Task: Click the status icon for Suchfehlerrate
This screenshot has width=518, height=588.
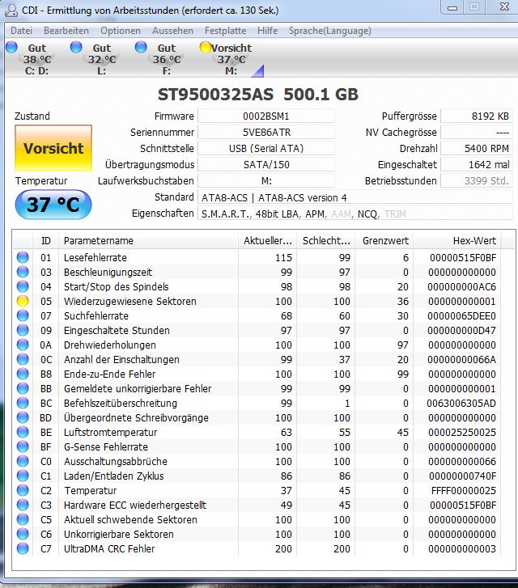Action: 23,315
